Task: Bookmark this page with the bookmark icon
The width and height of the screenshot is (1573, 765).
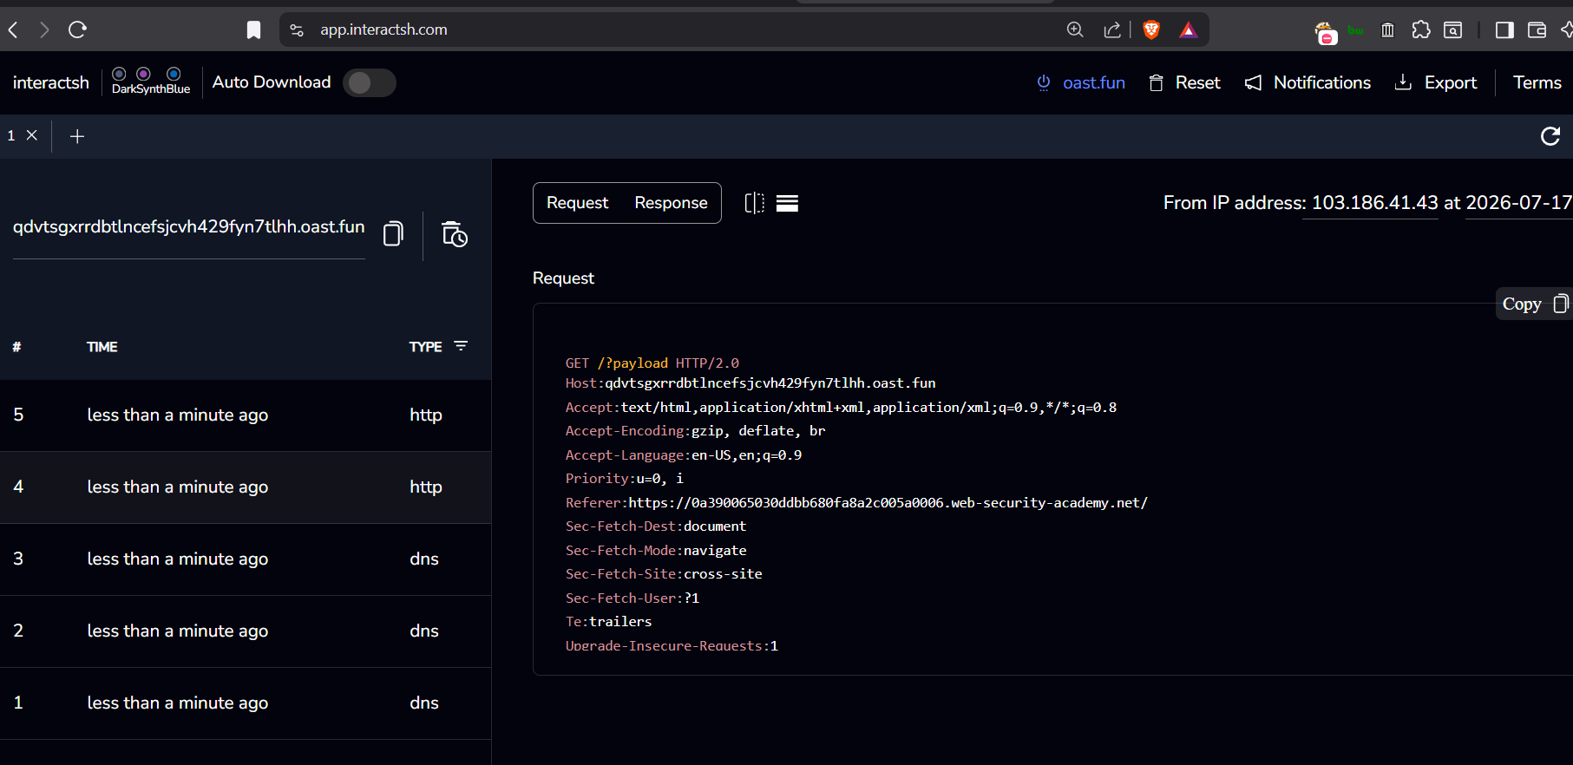Action: (253, 30)
